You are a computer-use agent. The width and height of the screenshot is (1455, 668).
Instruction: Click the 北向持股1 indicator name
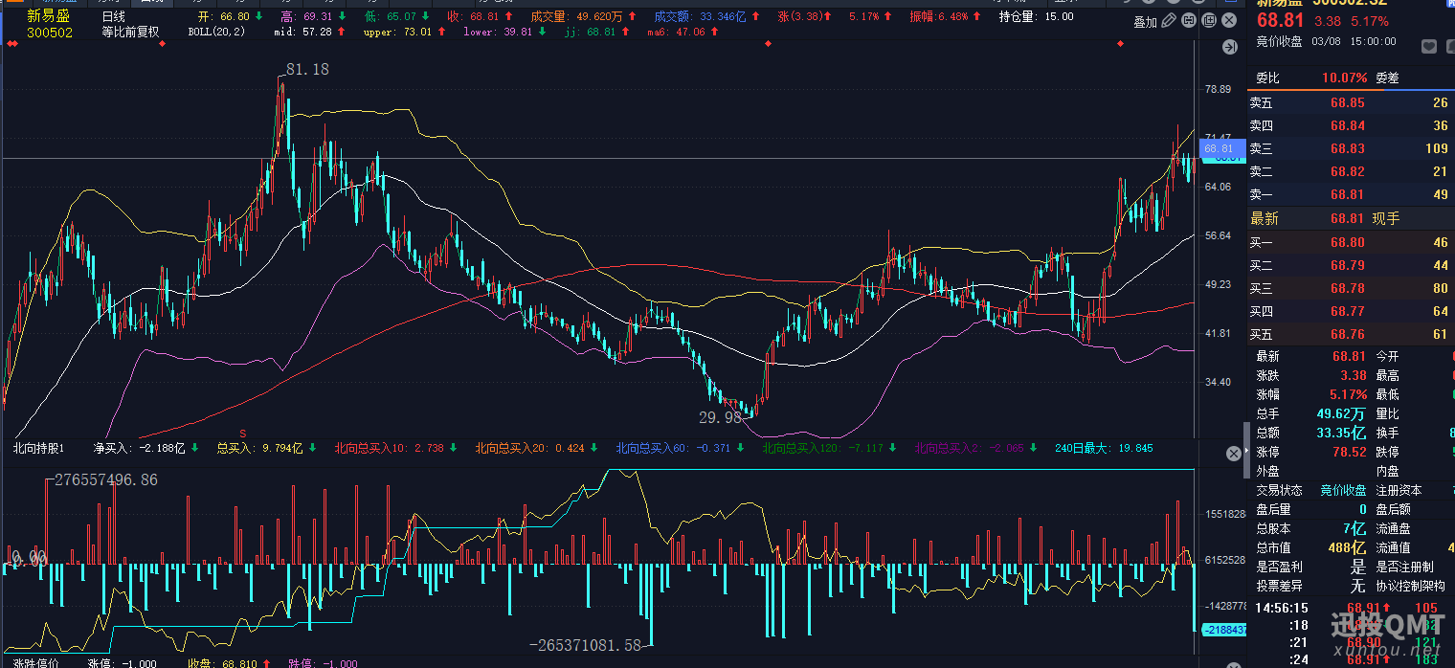coord(38,448)
